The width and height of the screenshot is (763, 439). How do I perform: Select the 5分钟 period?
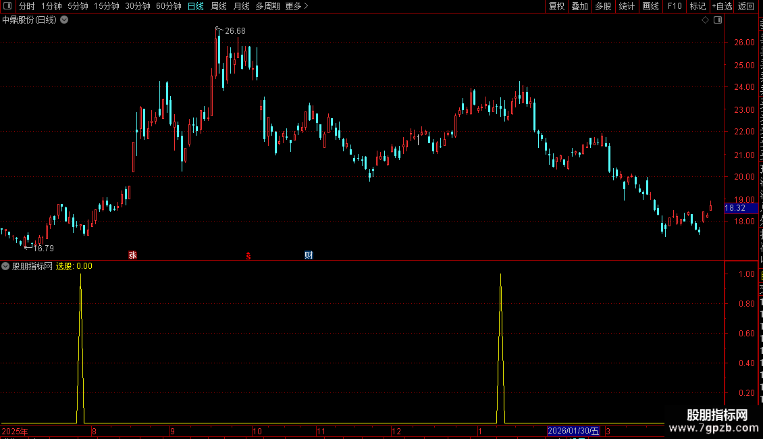(x=78, y=6)
